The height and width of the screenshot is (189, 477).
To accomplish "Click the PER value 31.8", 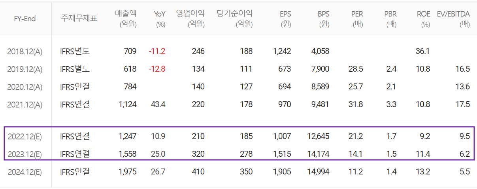I will click(356, 104).
